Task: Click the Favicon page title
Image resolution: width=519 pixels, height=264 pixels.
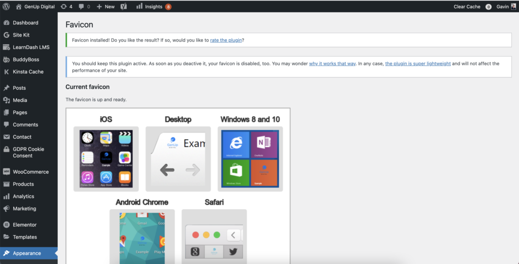Action: 79,24
